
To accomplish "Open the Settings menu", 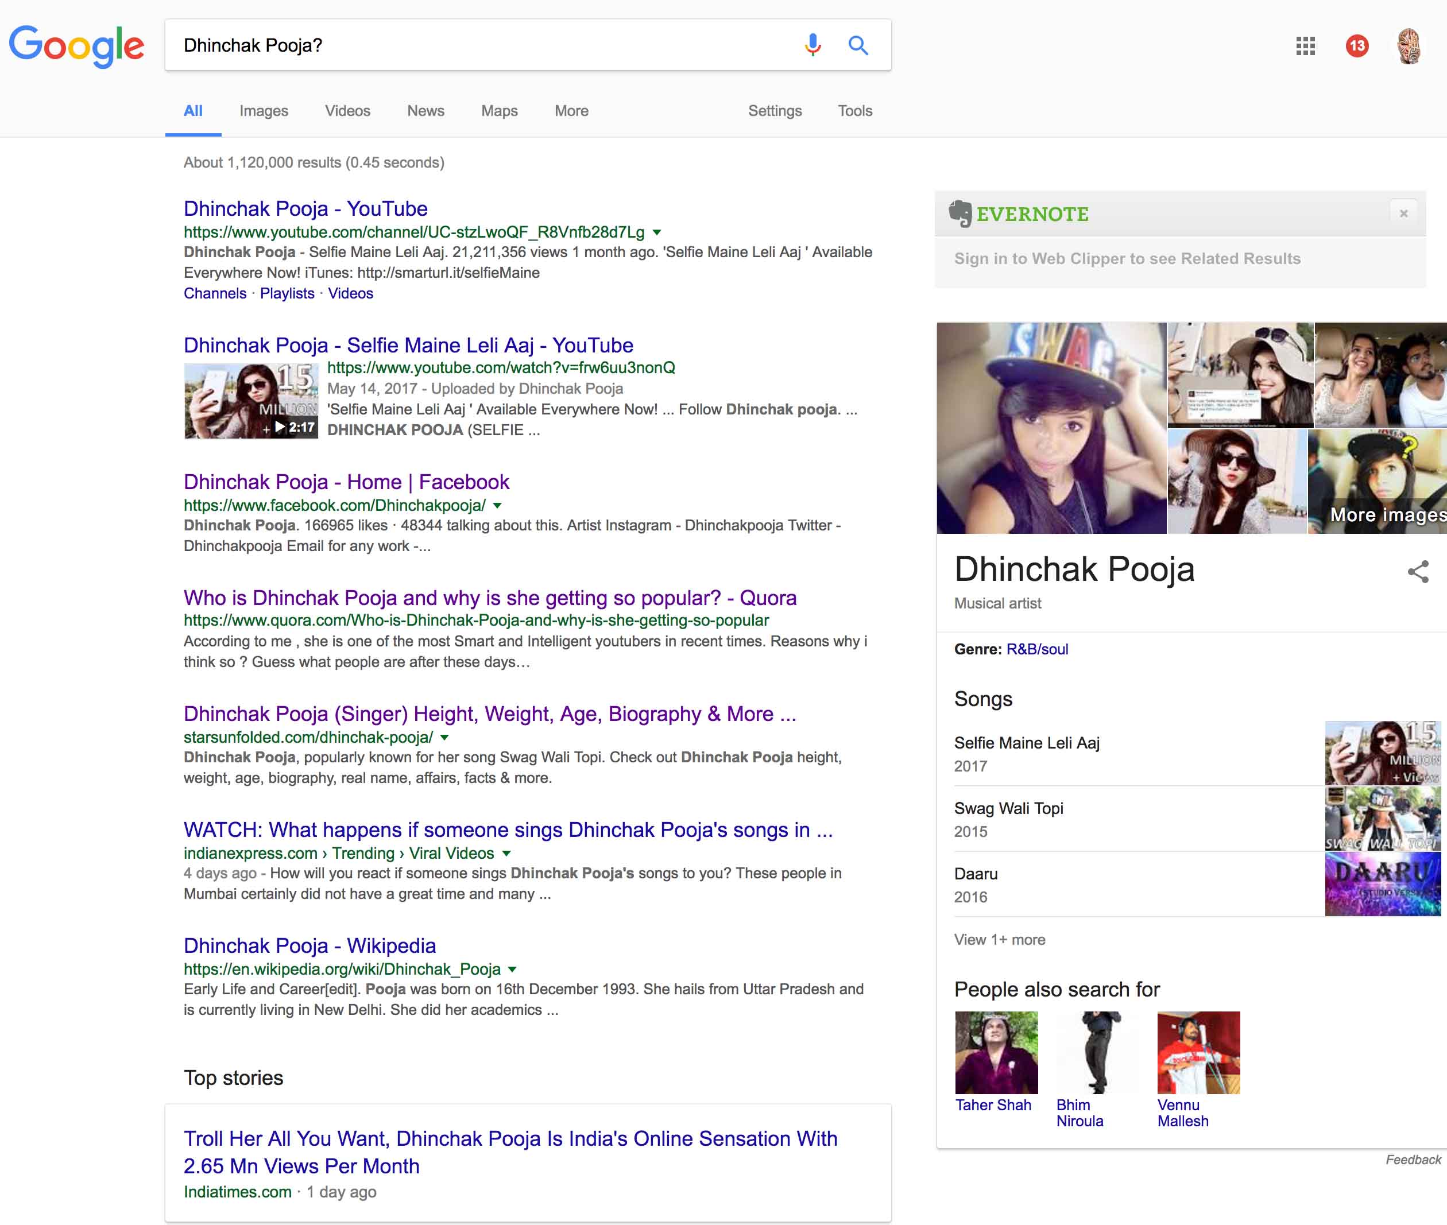I will pyautogui.click(x=775, y=111).
